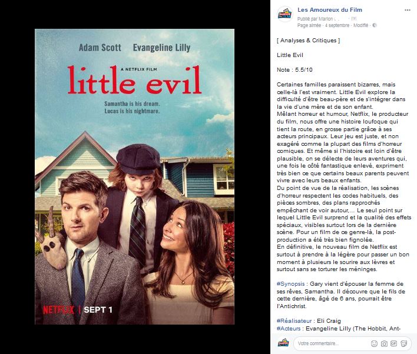Add a GIF to the comment
Image resolution: width=417 pixels, height=354 pixels.
tap(393, 343)
